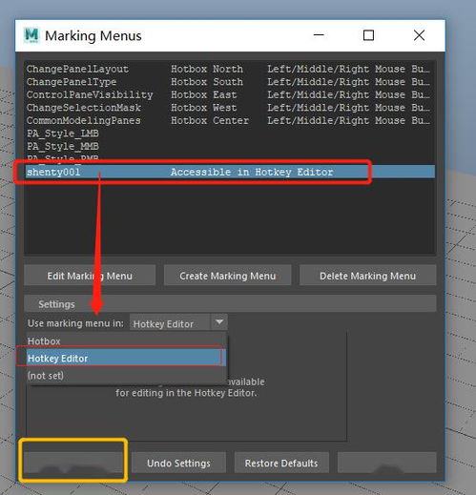
Task: Click the Create Marking Menu button
Action: [x=227, y=276]
